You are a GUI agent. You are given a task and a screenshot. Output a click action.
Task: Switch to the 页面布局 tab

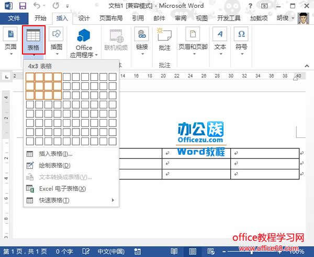click(x=111, y=18)
